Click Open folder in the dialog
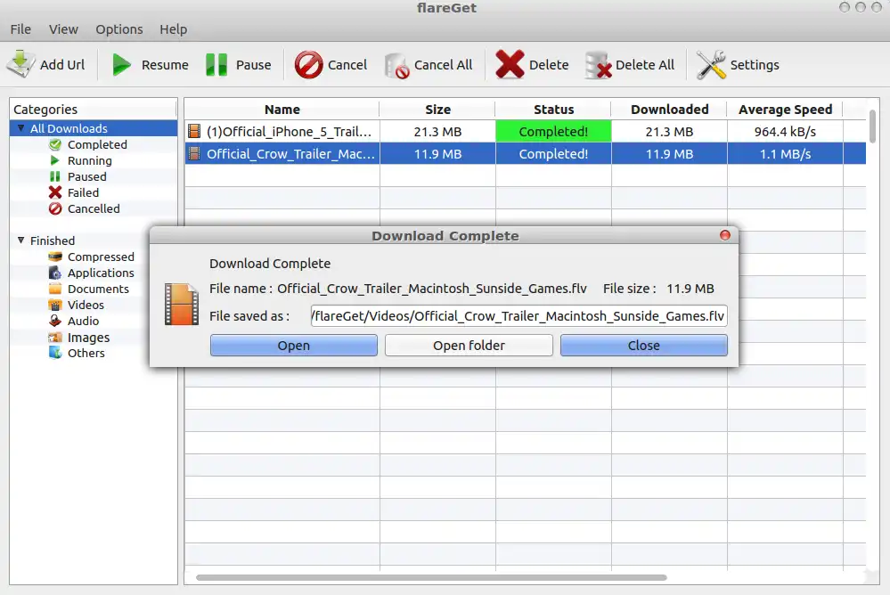890x595 pixels. pyautogui.click(x=469, y=346)
